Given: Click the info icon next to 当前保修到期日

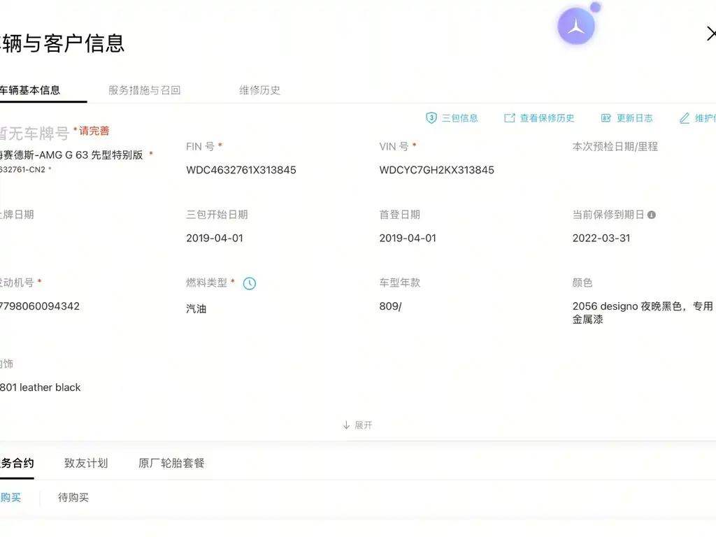Looking at the screenshot, I should pyautogui.click(x=652, y=215).
